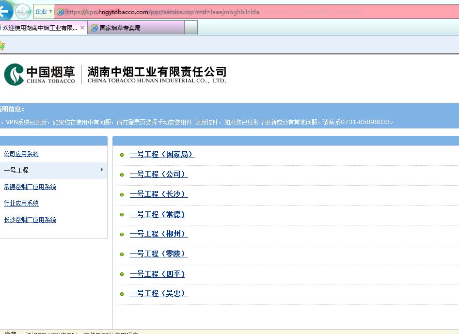The width and height of the screenshot is (459, 334).
Task: Open 一号工程（国家局）link
Action: 162,154
